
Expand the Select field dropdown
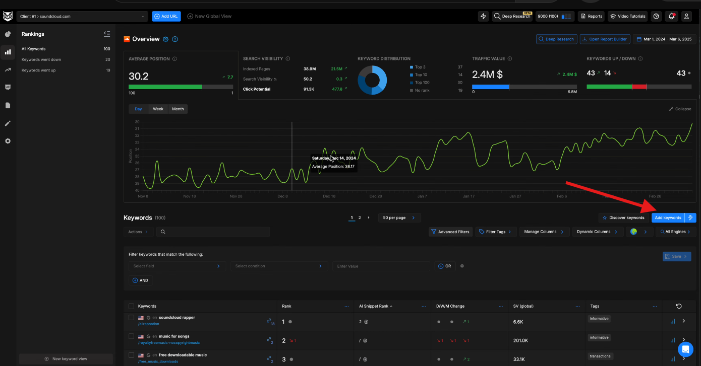pos(177,266)
